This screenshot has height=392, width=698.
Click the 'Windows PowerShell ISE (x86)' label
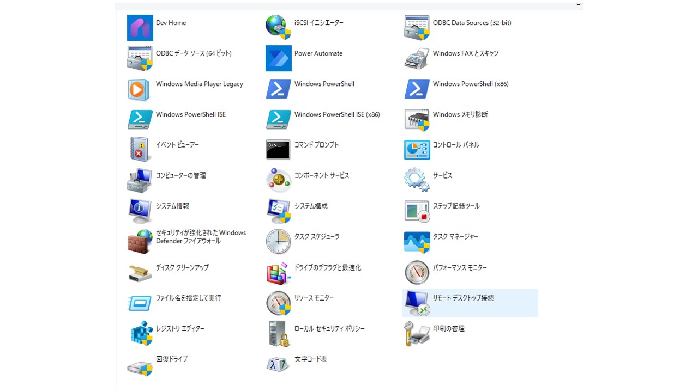point(337,114)
